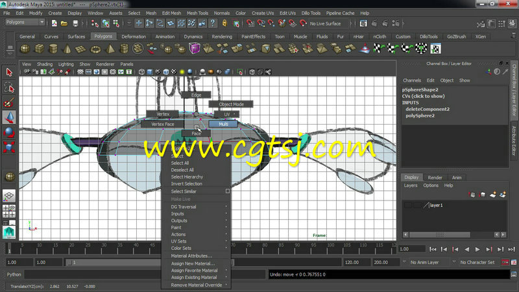The height and width of the screenshot is (292, 519).
Task: Open the UV checker shelf icon
Action: pos(435,49)
